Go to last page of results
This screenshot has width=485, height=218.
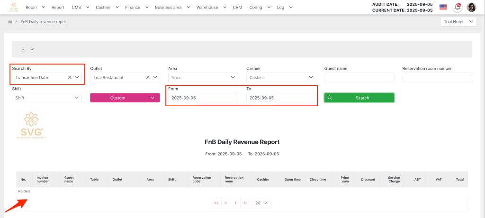coord(245,203)
